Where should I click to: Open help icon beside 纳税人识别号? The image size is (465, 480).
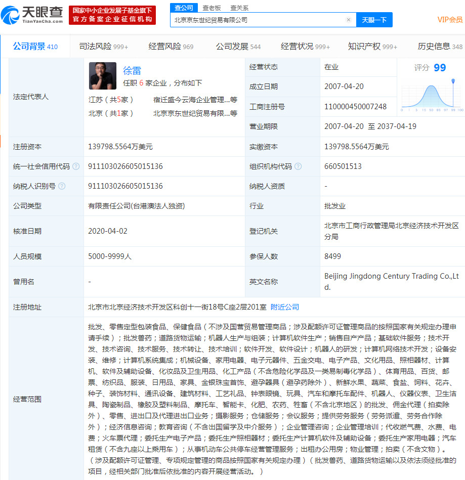click(62, 186)
